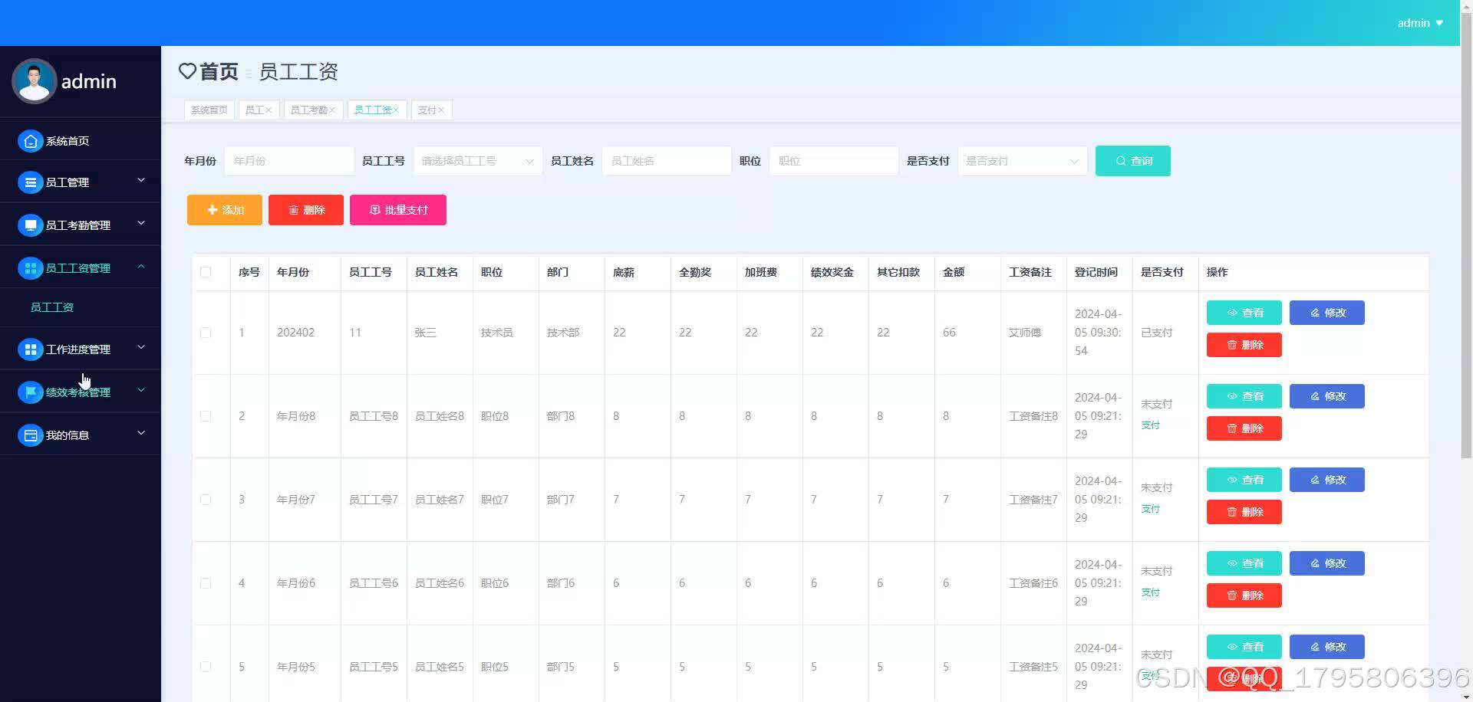Click the scrollbar down arrow
The image size is (1473, 702).
tap(1466, 696)
